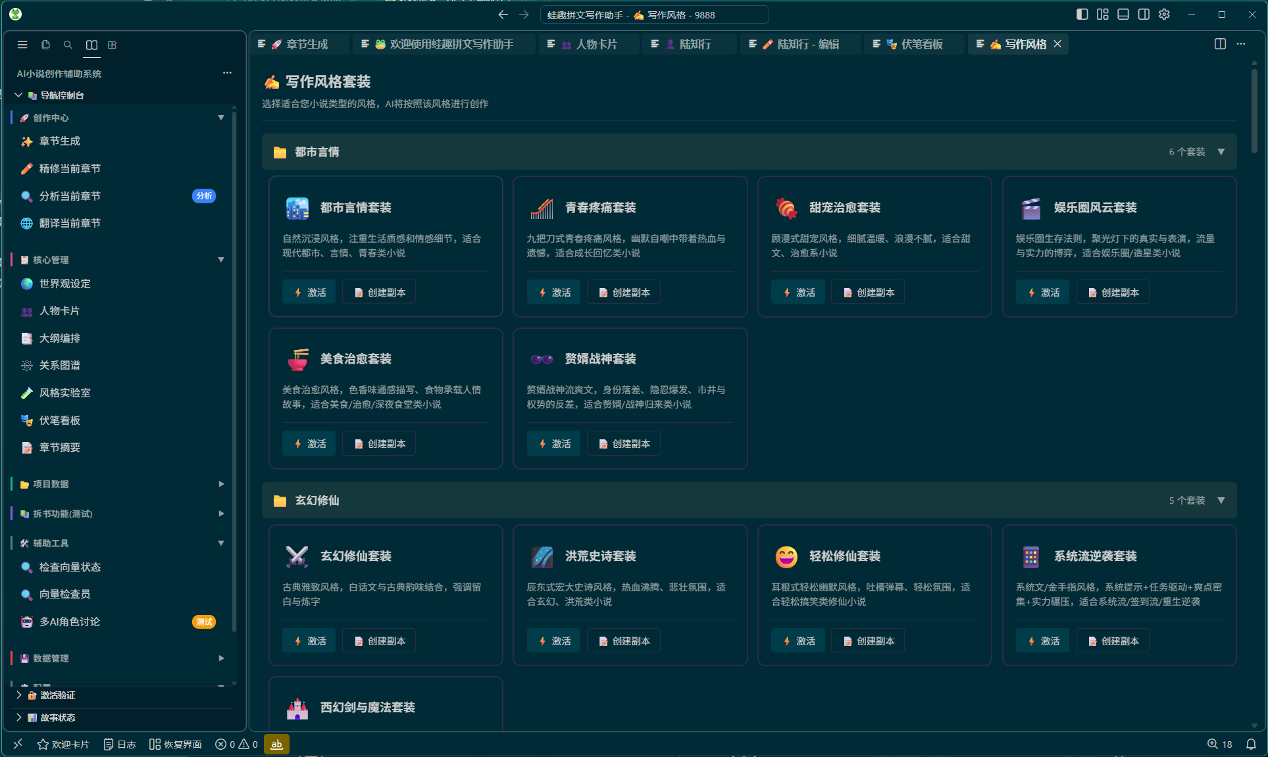1268x757 pixels.
Task: Go forward with the right arrow
Action: 524,14
